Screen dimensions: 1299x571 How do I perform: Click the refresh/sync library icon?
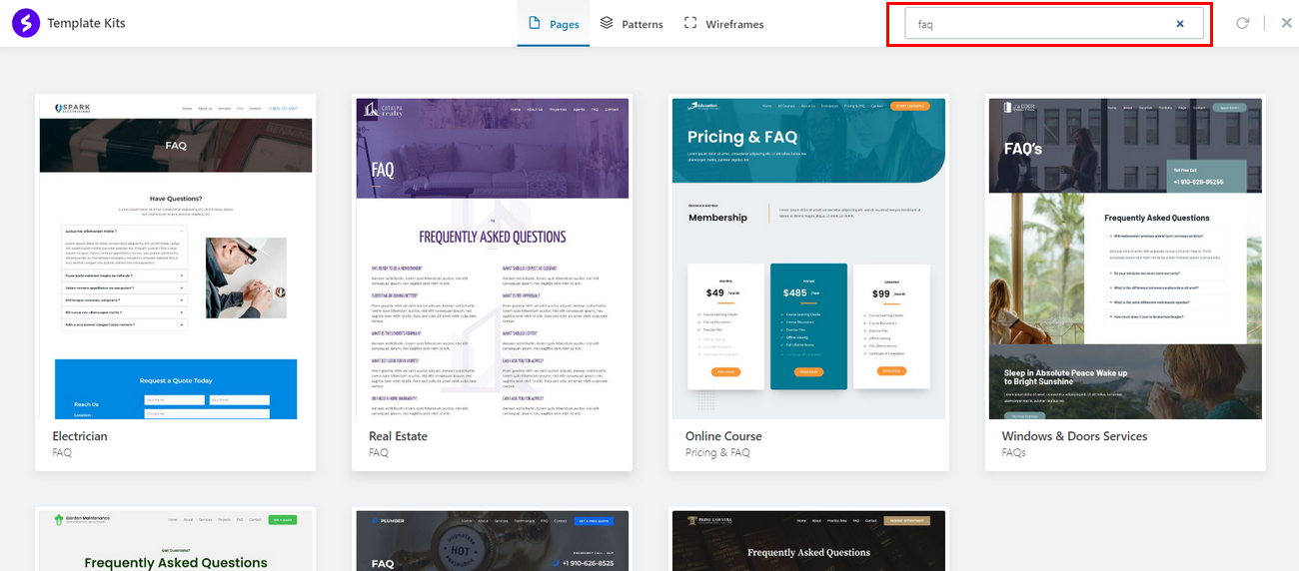click(x=1242, y=23)
